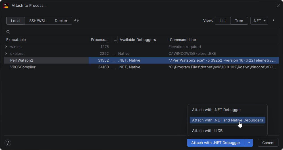Focus the process search field

click(141, 32)
